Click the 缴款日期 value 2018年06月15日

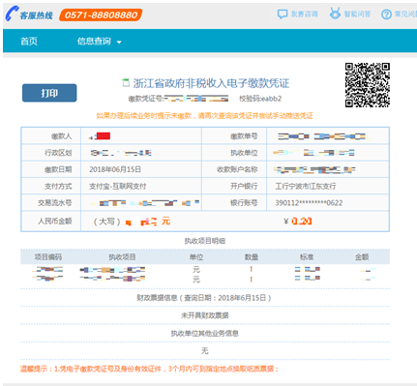115,169
